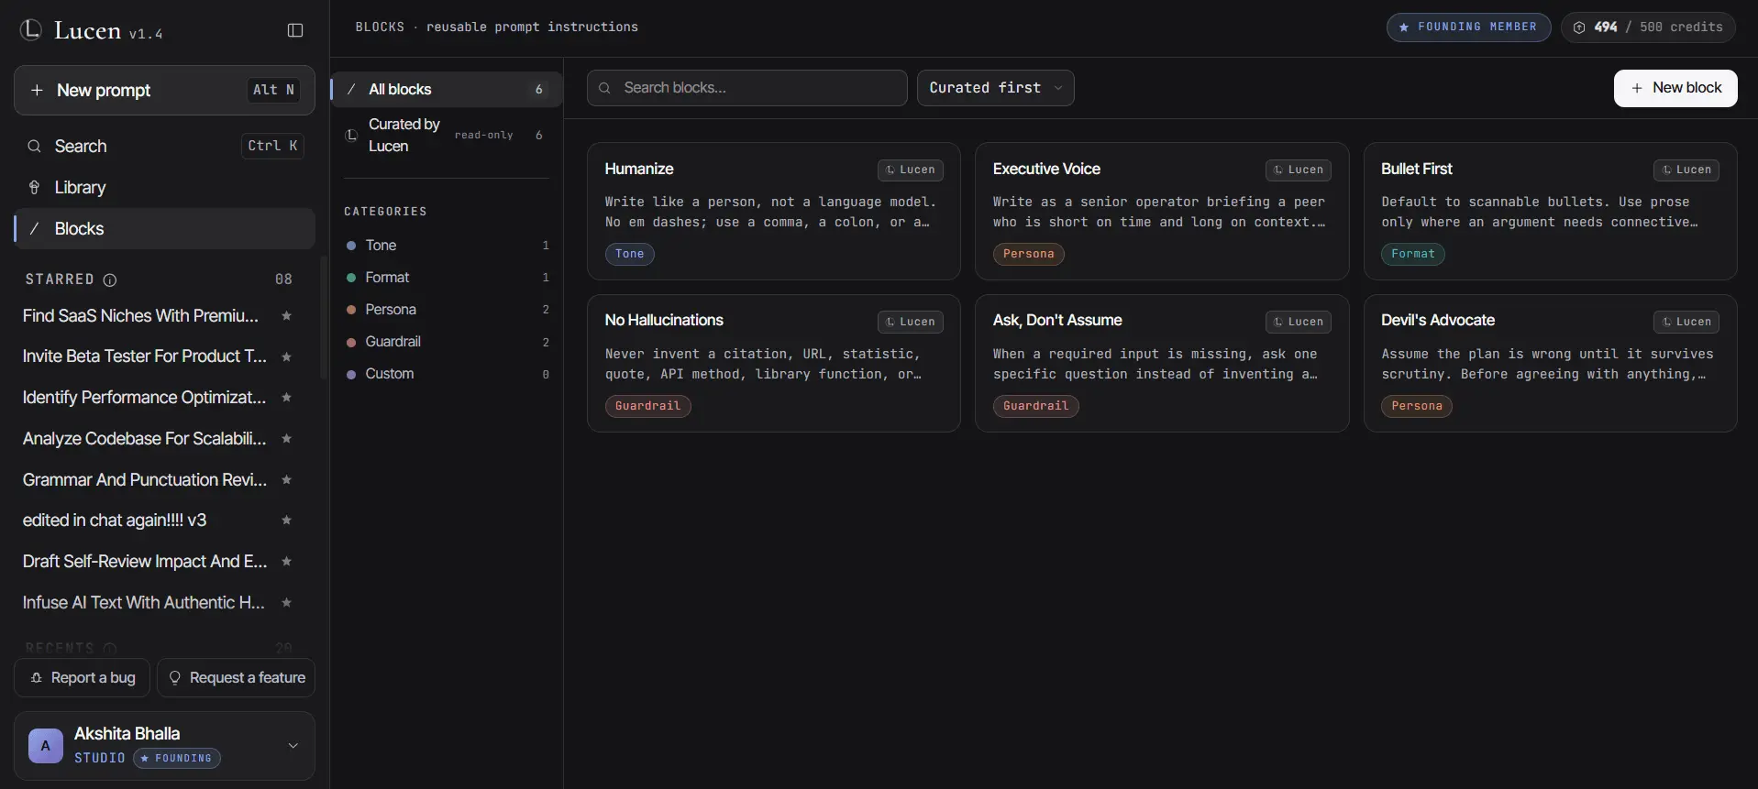This screenshot has width=1758, height=789.
Task: Unstar Analyze Codebase For Scalabili... prompt
Action: (x=286, y=439)
